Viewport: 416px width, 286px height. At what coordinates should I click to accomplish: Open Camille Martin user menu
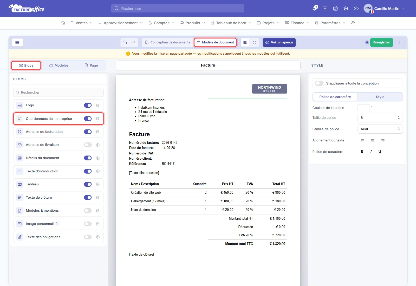pos(384,8)
